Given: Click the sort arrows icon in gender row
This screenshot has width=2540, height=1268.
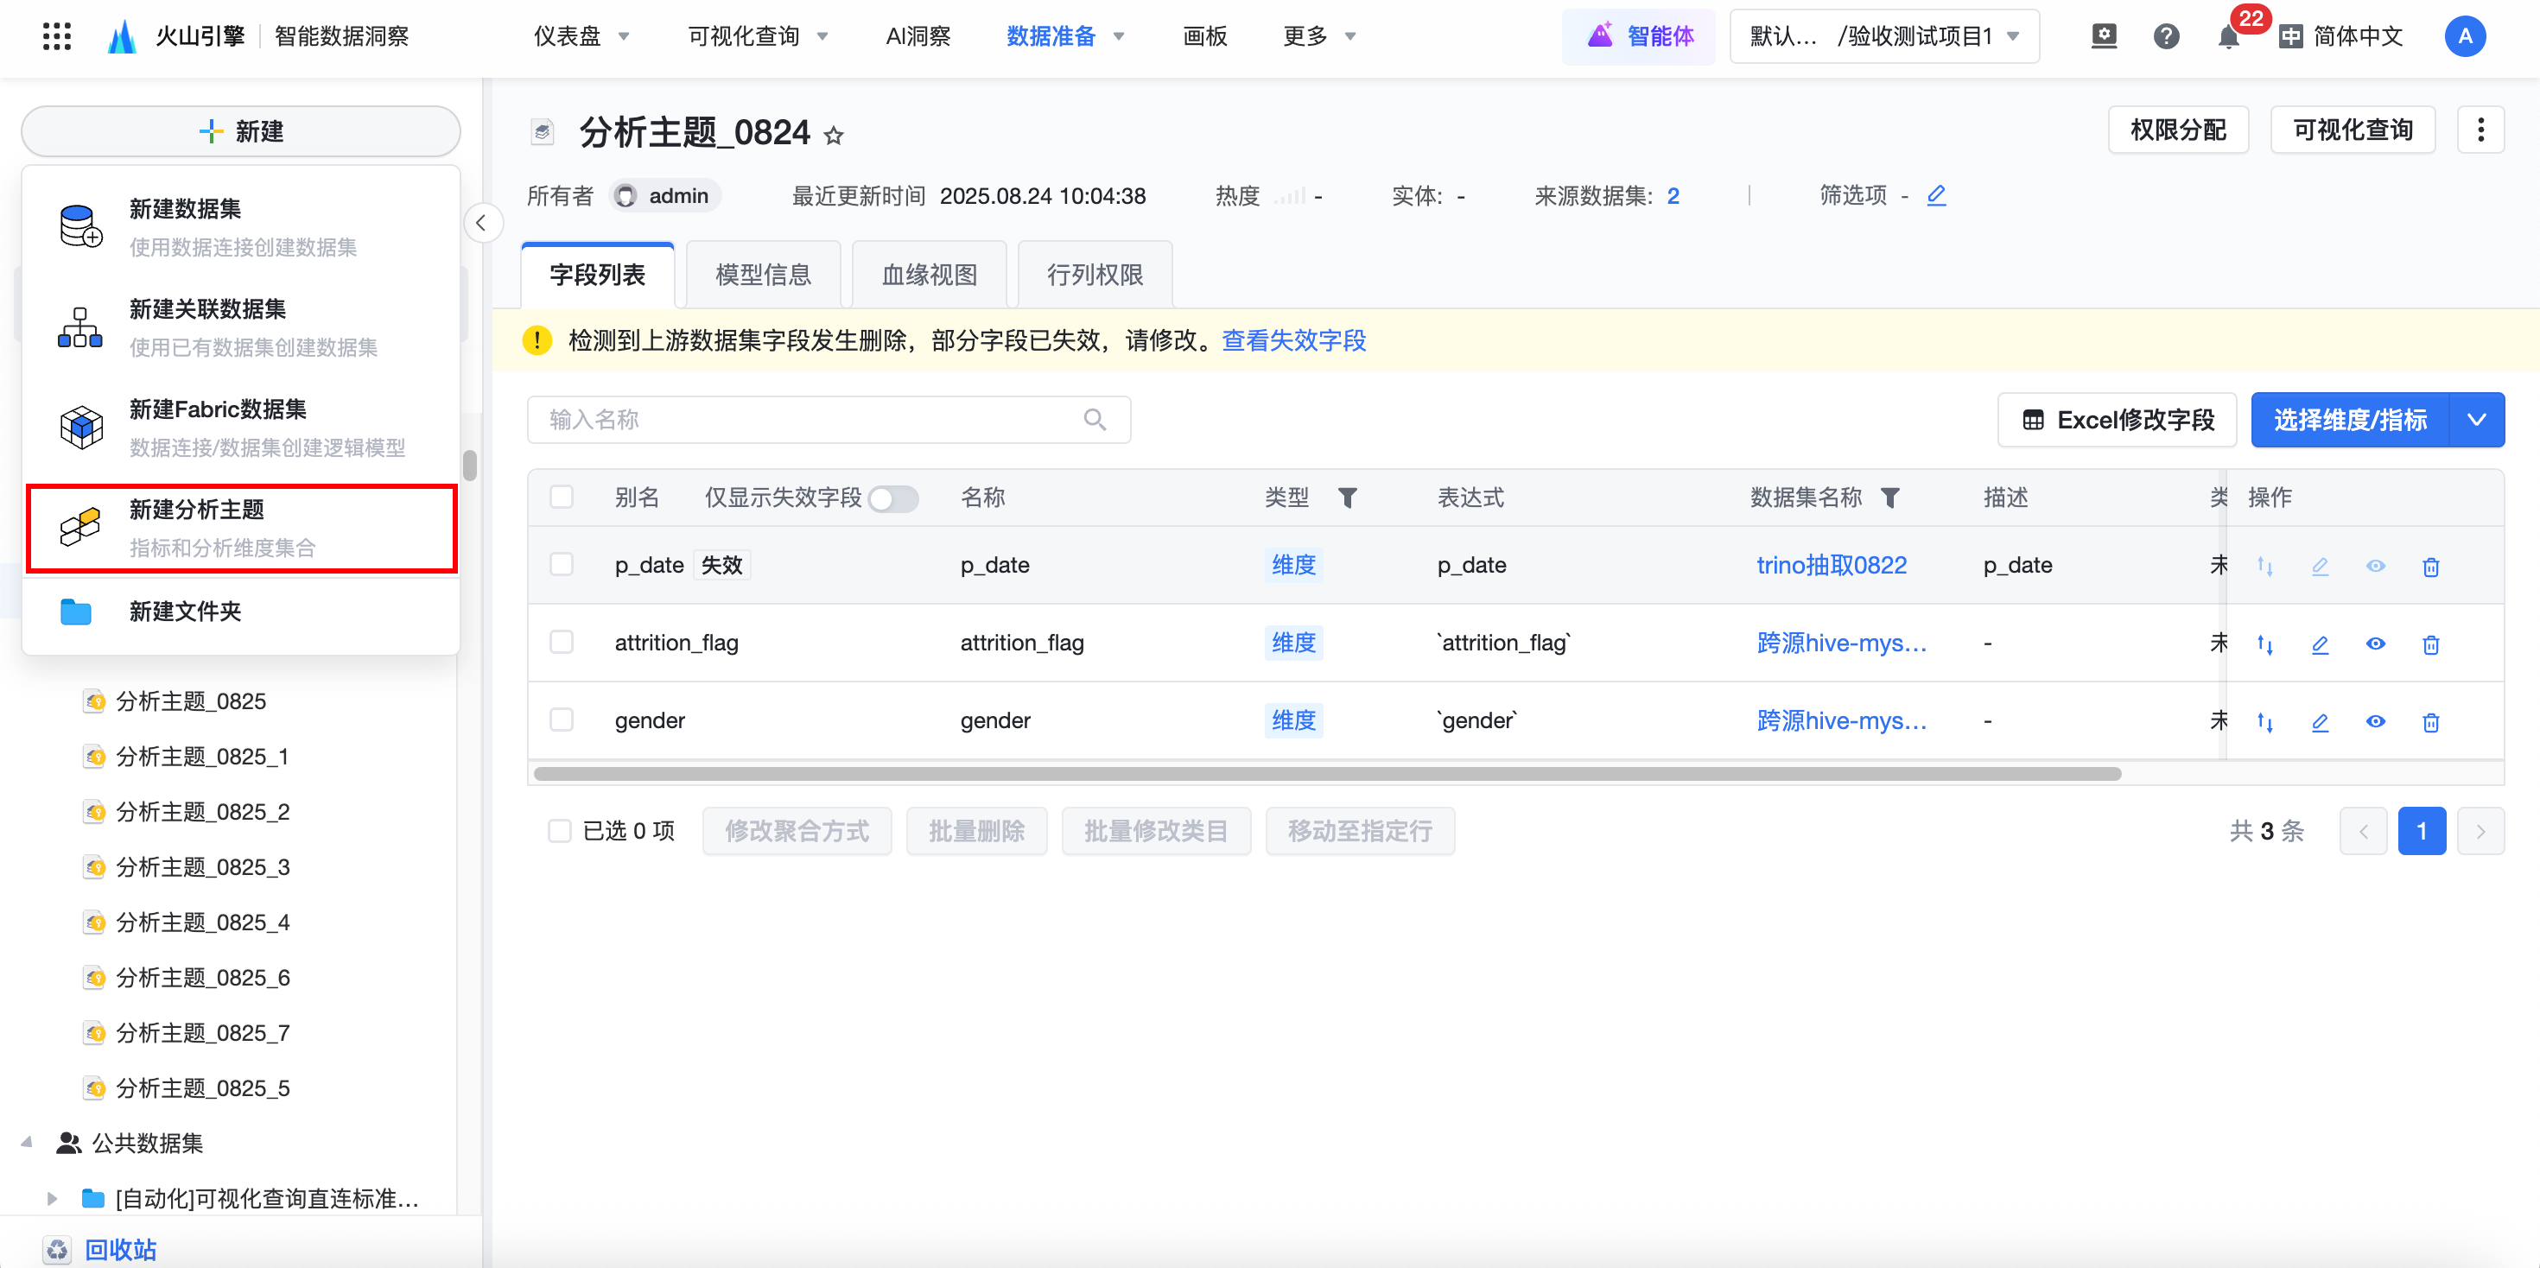Looking at the screenshot, I should (x=2265, y=722).
